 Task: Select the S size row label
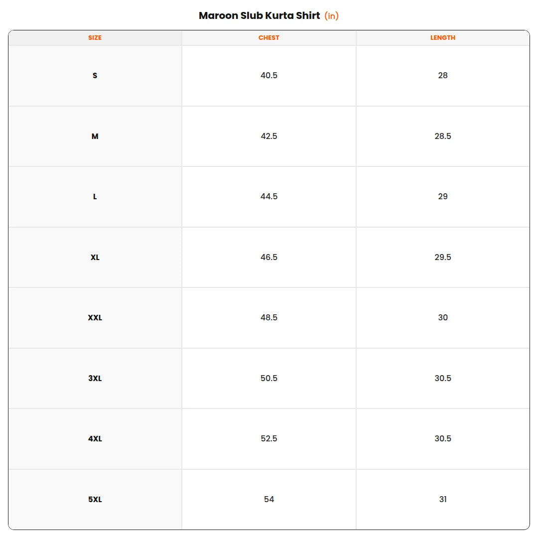pyautogui.click(x=95, y=76)
